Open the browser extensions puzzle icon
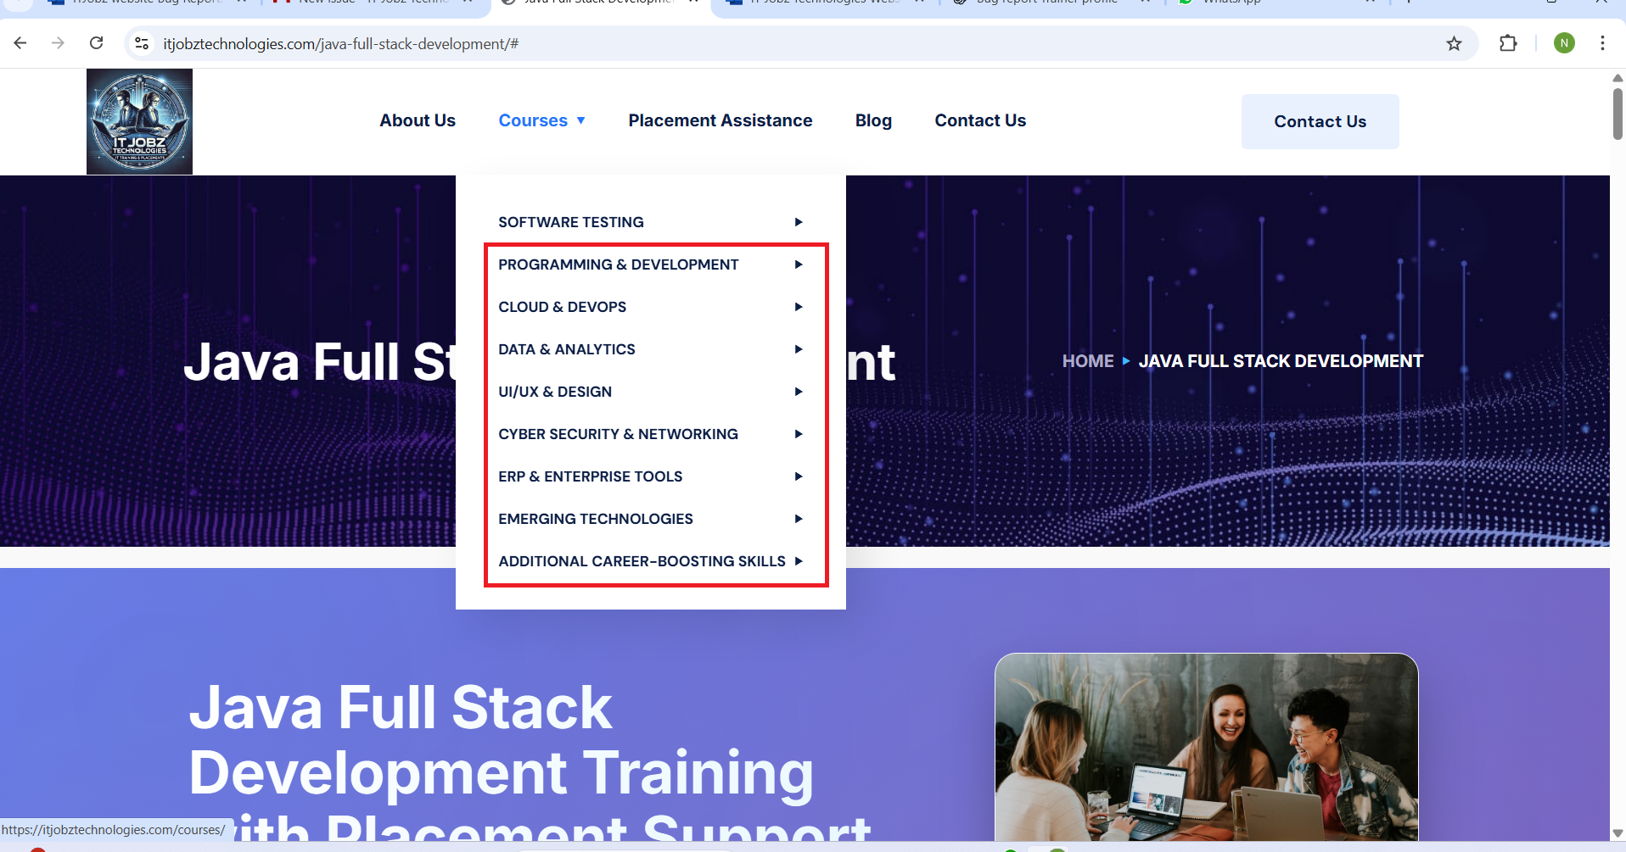Viewport: 1626px width, 852px height. [1507, 43]
